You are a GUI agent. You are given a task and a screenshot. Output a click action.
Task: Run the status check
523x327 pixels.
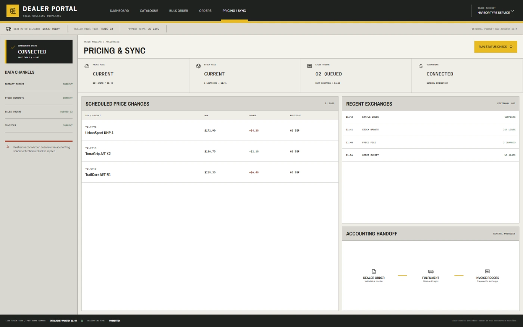tap(495, 47)
